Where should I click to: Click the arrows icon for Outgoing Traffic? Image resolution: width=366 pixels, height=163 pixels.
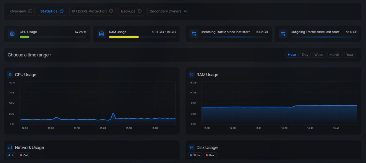coord(283,34)
